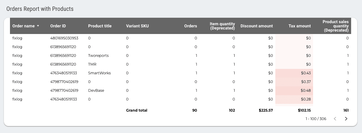The height and width of the screenshot is (133, 362).
Task: Select order ID 4798770402619 in the DevBase row
Action: (x=64, y=91)
